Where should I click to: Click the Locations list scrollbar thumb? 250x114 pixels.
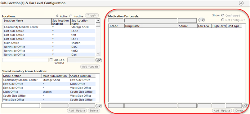98,25
